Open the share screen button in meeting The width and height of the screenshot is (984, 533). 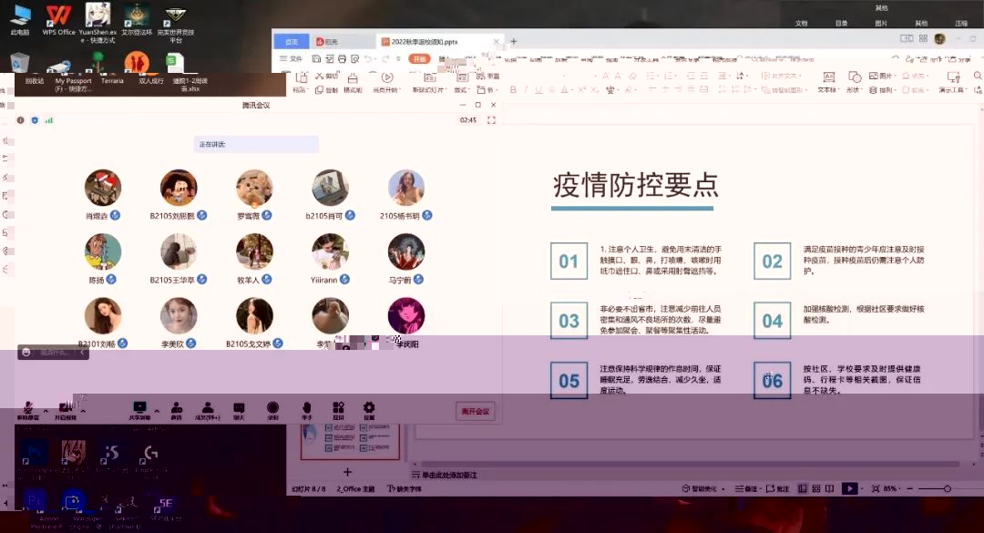139,410
